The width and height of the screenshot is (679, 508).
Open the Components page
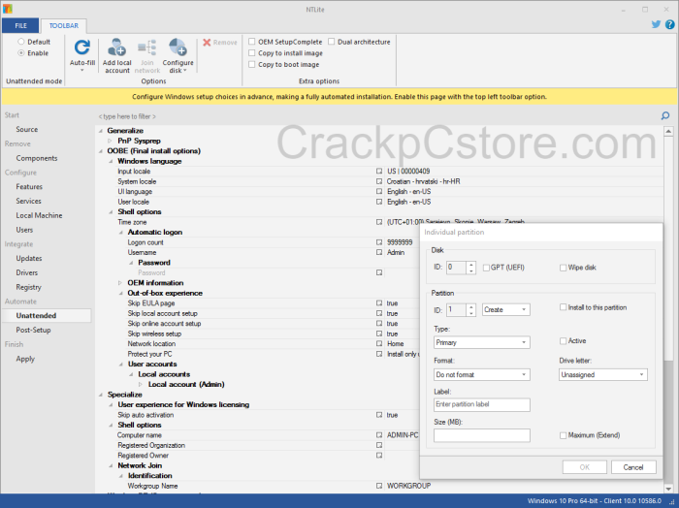point(37,158)
